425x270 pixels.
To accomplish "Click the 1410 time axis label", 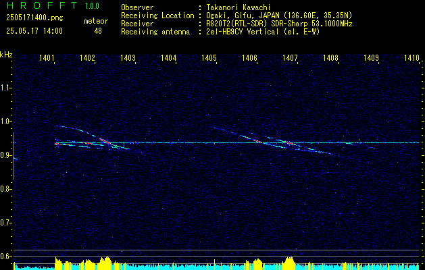I will [x=411, y=57].
